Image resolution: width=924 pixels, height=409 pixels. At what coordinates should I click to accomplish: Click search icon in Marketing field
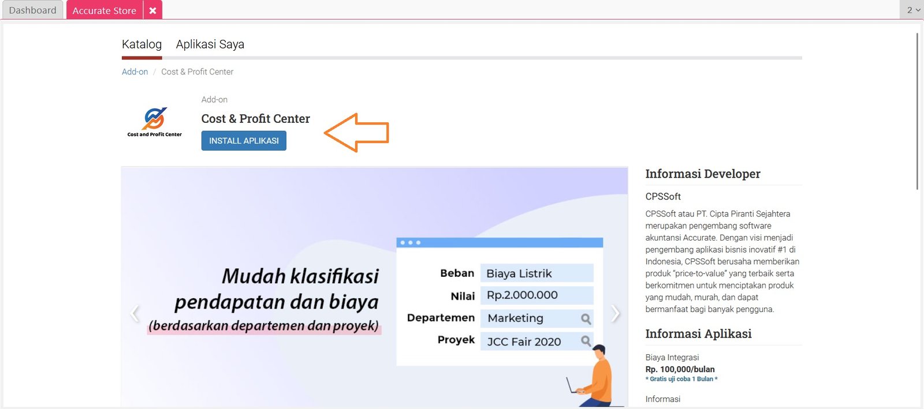click(586, 318)
